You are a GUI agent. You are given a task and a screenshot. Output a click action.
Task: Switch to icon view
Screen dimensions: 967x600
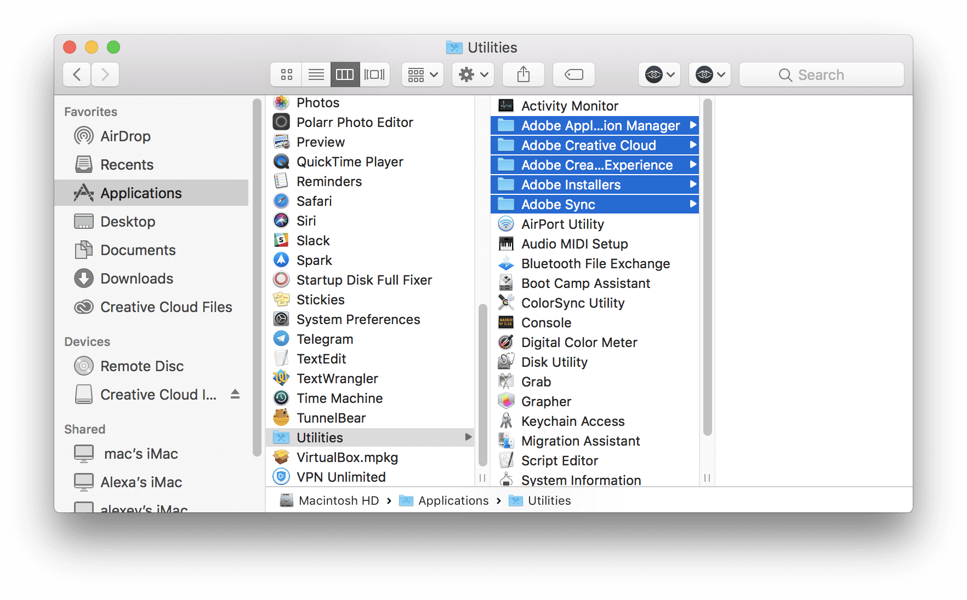(x=286, y=74)
